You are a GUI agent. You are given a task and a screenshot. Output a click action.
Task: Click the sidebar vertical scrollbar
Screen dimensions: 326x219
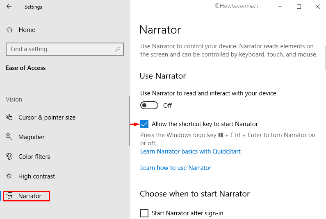(x=129, y=121)
